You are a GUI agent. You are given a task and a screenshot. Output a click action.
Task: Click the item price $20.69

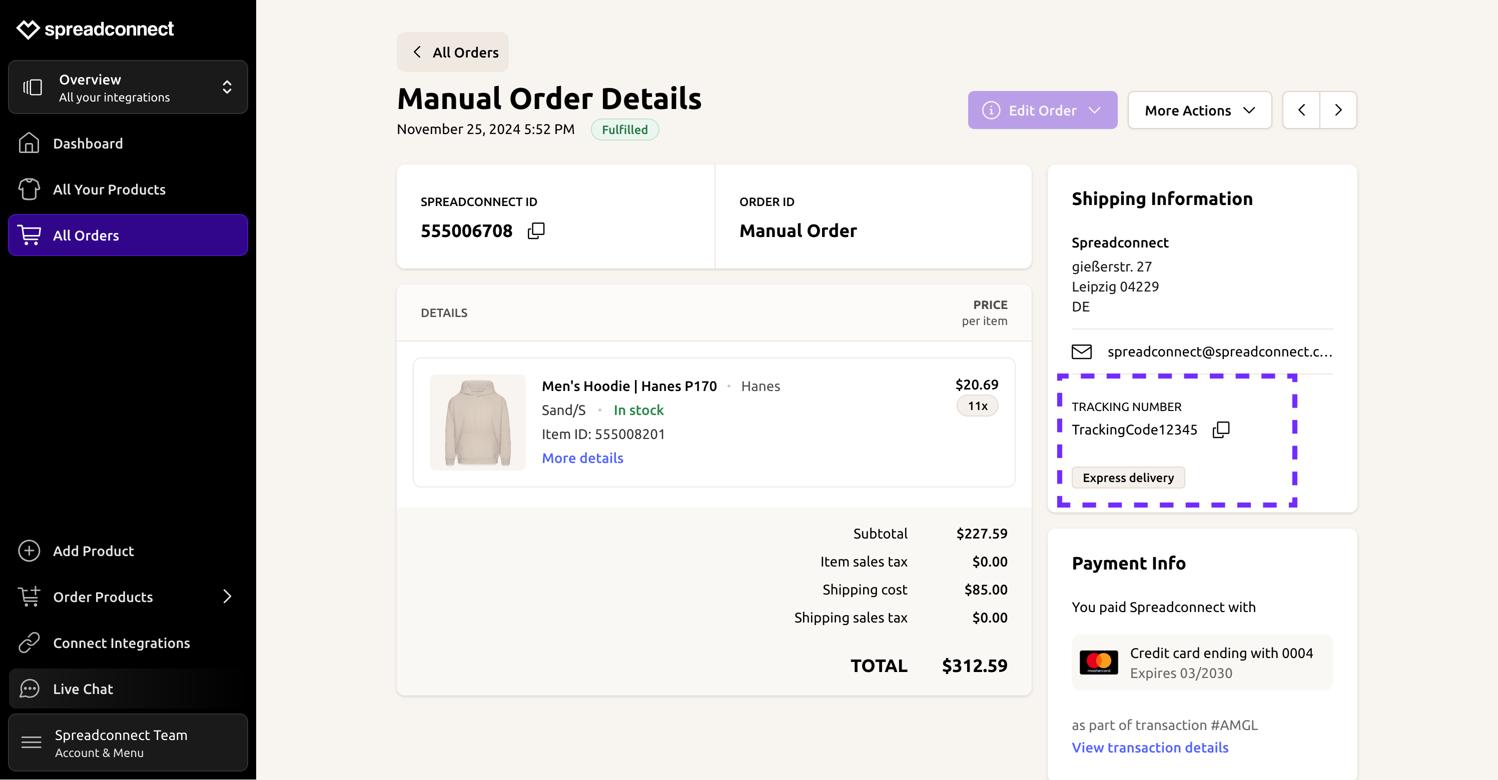coord(976,384)
